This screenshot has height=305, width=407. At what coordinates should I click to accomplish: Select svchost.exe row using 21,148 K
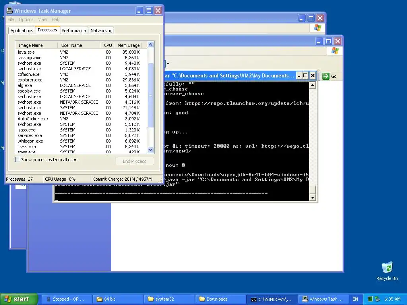[x=81, y=108]
